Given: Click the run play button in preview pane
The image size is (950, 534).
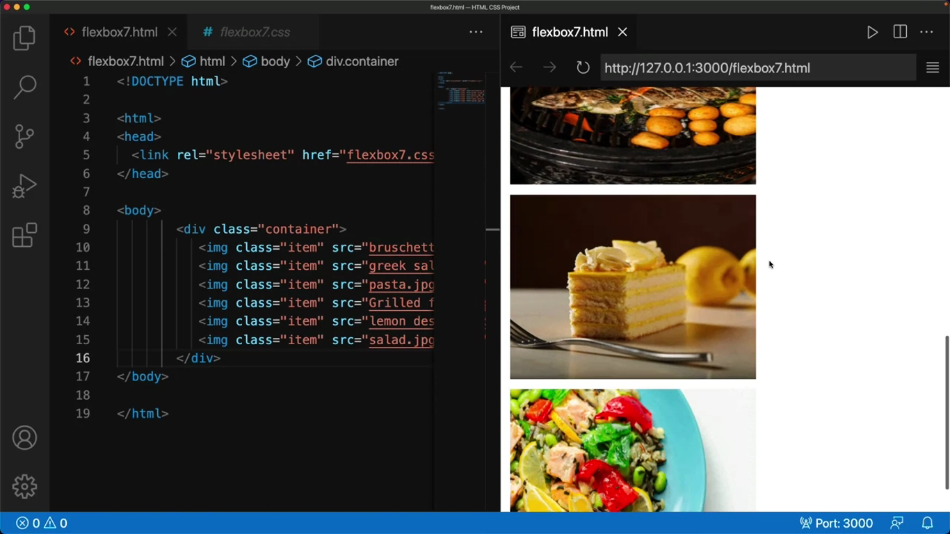Looking at the screenshot, I should [872, 32].
